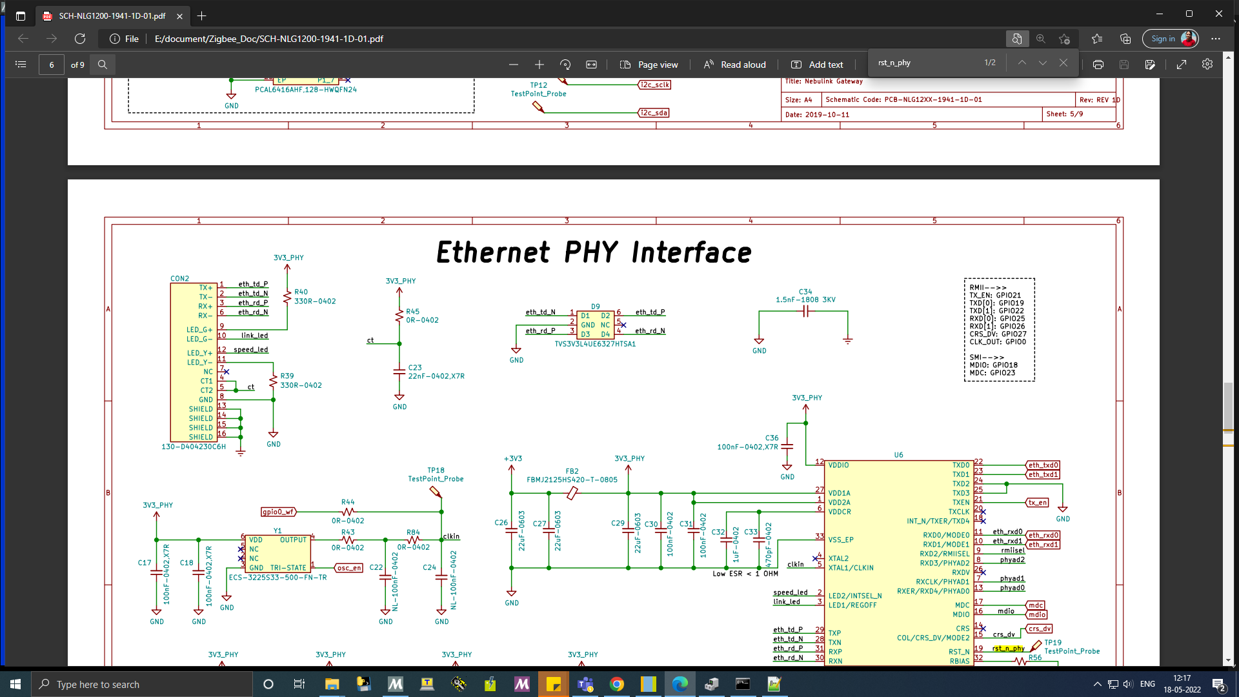
Task: Click the ENG language indicator
Action: (x=1147, y=684)
